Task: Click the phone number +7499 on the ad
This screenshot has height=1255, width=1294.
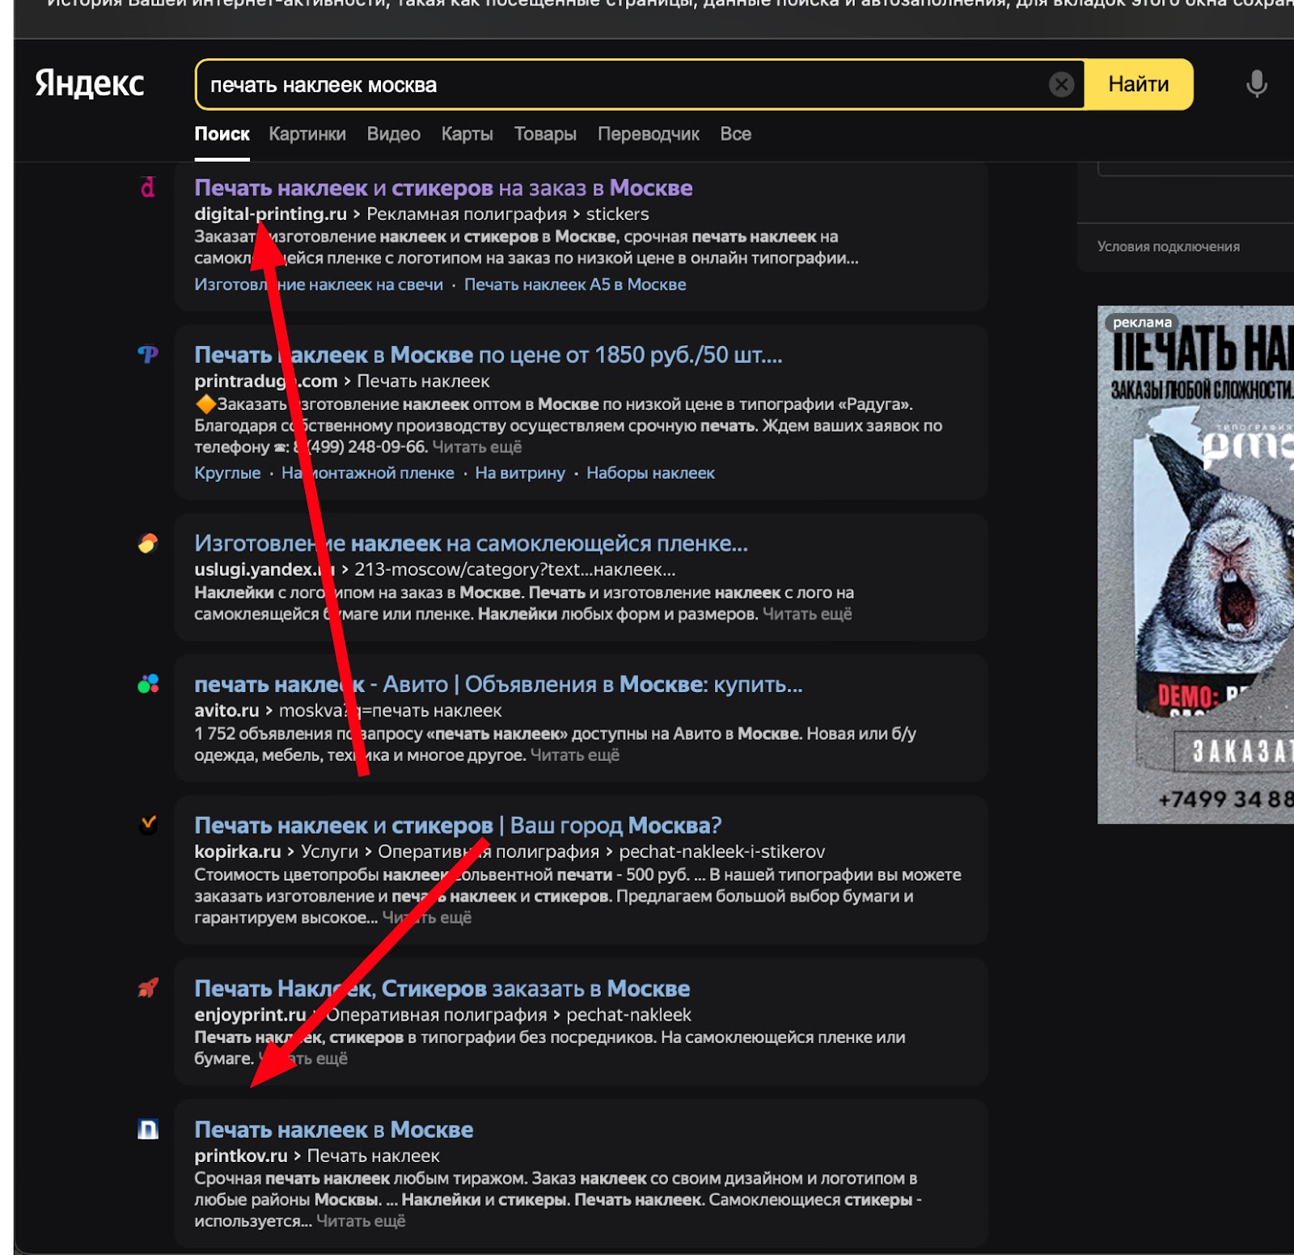Action: pyautogui.click(x=1225, y=799)
